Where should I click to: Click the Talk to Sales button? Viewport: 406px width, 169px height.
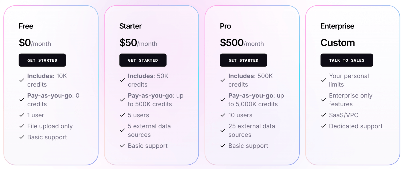347,60
